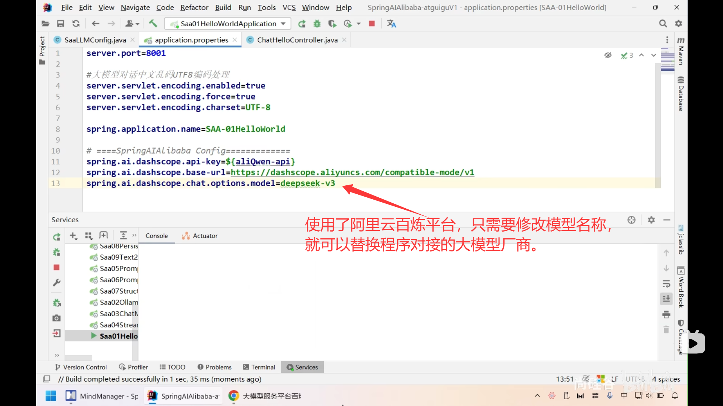Screen dimensions: 723x406
Task: Toggle reader mode eye icon in editor
Action: (x=608, y=55)
